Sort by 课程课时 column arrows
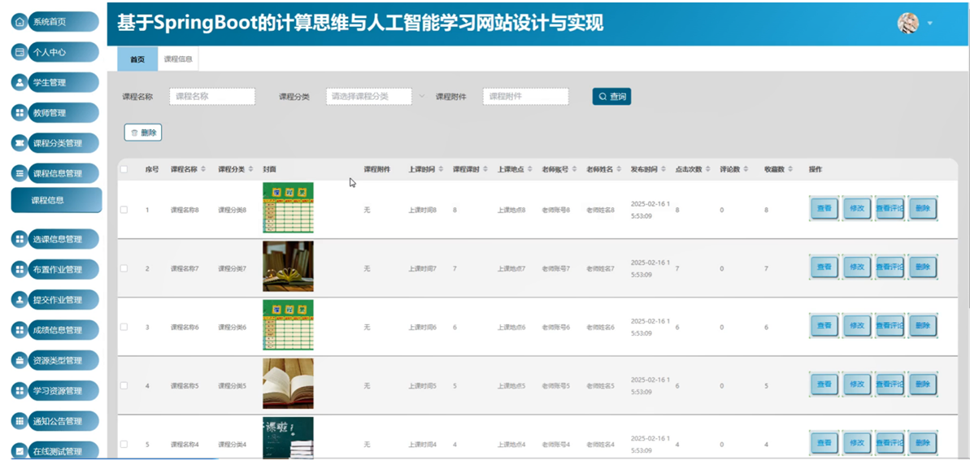The width and height of the screenshot is (970, 461). pyautogui.click(x=485, y=170)
